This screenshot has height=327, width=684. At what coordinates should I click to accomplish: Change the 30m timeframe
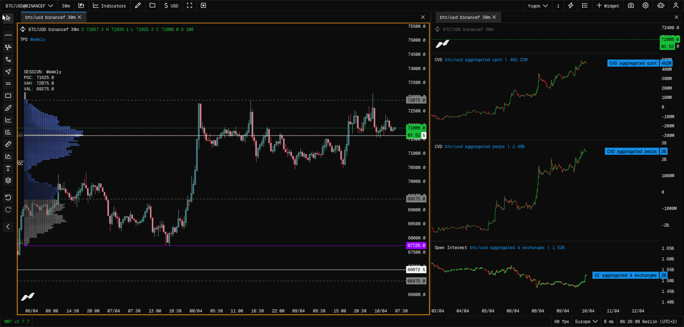(x=66, y=6)
